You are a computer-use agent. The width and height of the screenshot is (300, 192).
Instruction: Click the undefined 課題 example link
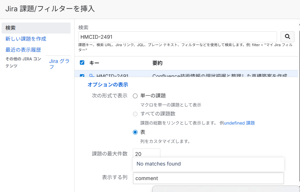(x=239, y=123)
